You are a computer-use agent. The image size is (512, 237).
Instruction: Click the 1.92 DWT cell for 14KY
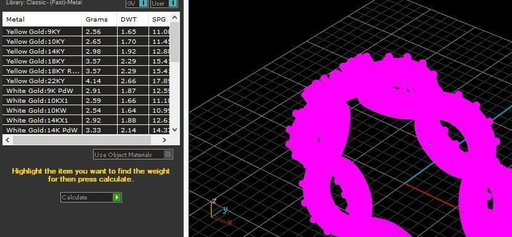(x=132, y=51)
